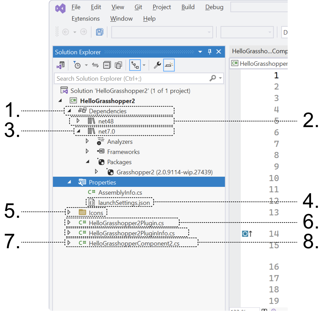Click the Collapse All icon

(107, 65)
